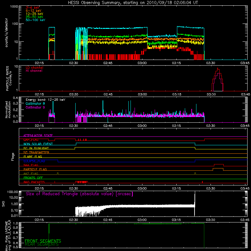Click the A4Z_FLAG label
The image size is (251, 251).
click(x=31, y=174)
